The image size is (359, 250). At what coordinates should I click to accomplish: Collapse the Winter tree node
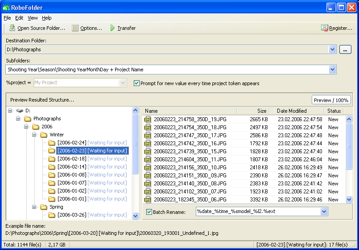[34, 135]
